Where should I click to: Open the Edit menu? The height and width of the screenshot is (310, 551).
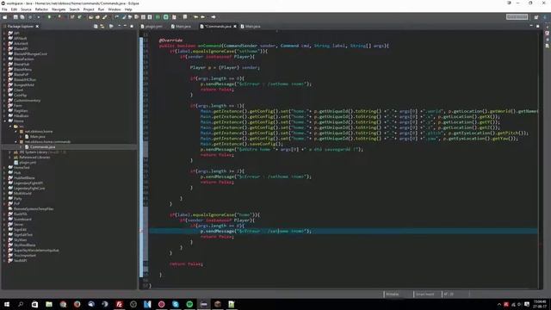pos(14,9)
